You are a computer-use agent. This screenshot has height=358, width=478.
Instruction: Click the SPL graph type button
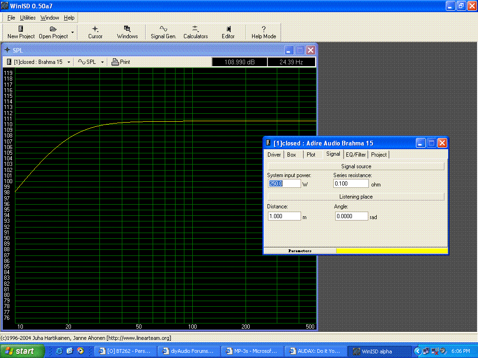click(x=87, y=62)
